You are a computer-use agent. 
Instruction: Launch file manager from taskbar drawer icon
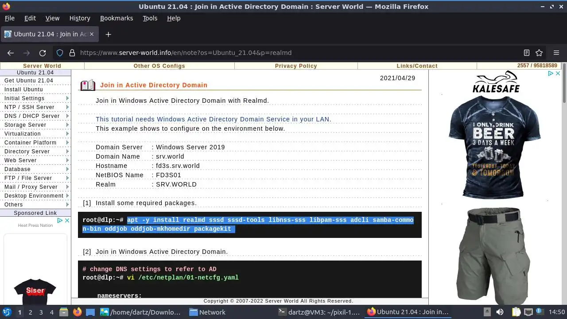coord(63,312)
